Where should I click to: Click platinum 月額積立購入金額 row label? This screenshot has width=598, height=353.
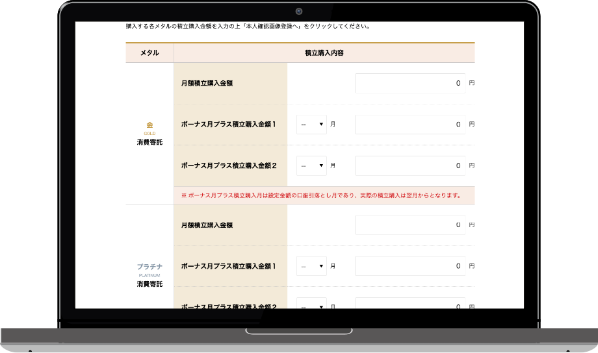point(207,225)
